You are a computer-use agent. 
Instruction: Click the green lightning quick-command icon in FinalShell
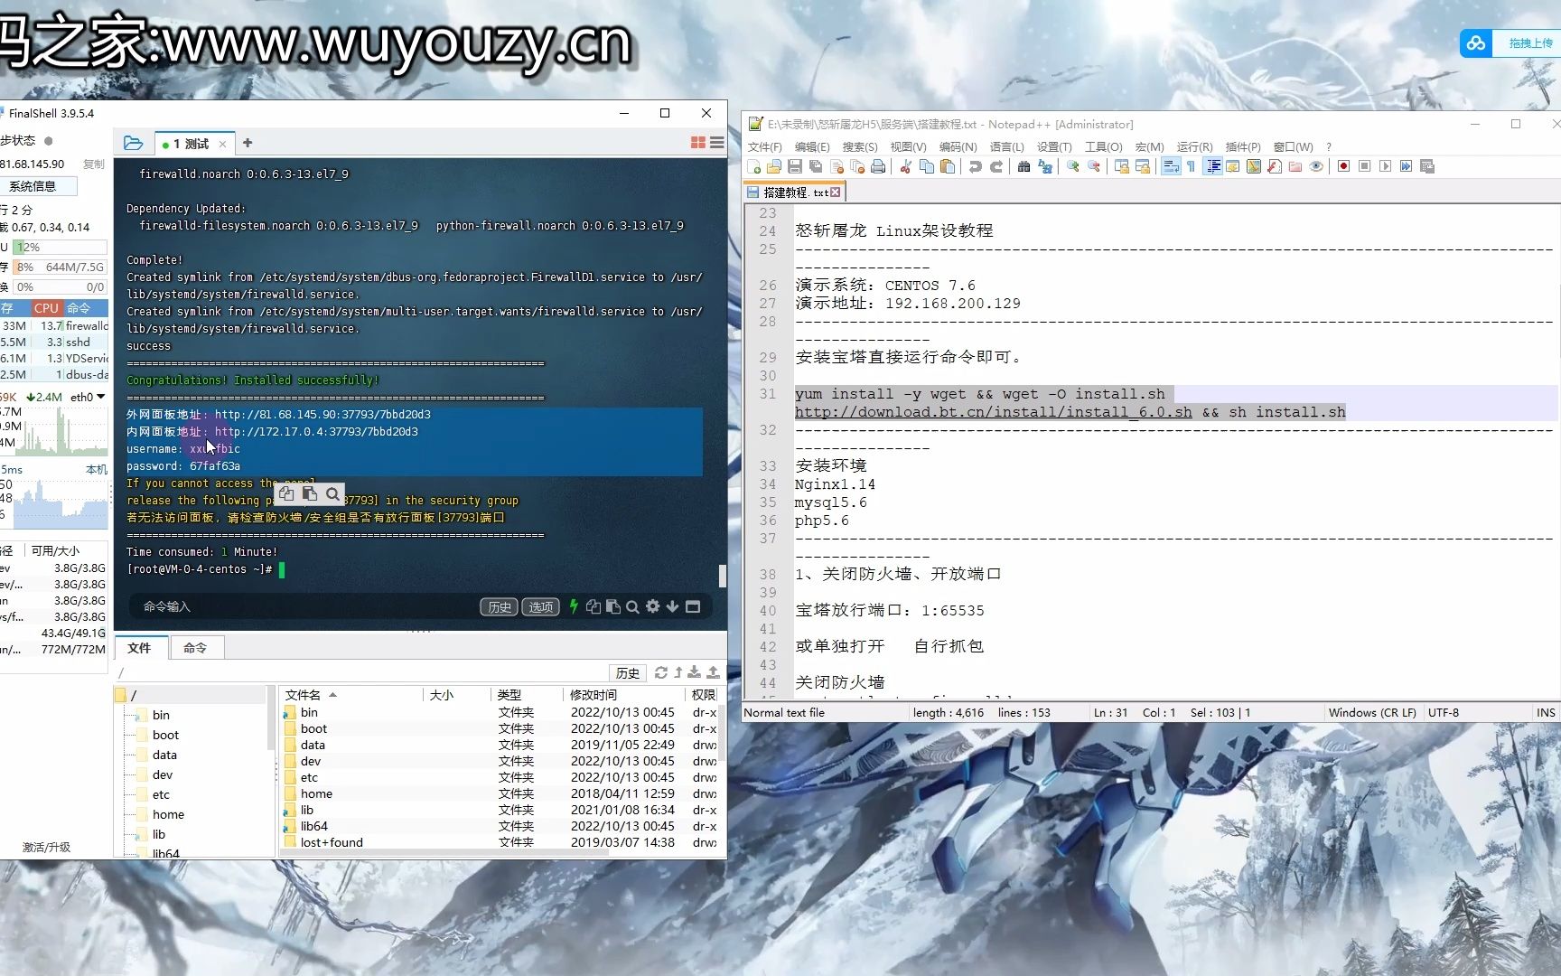click(x=573, y=606)
